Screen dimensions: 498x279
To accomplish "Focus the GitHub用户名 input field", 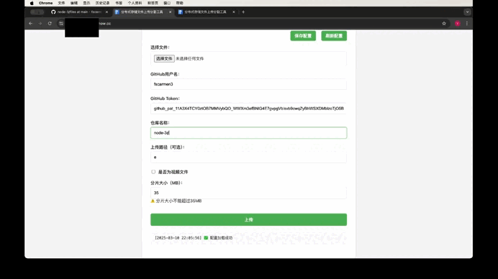I will [x=248, y=84].
